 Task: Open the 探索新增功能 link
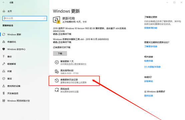coord(151,28)
